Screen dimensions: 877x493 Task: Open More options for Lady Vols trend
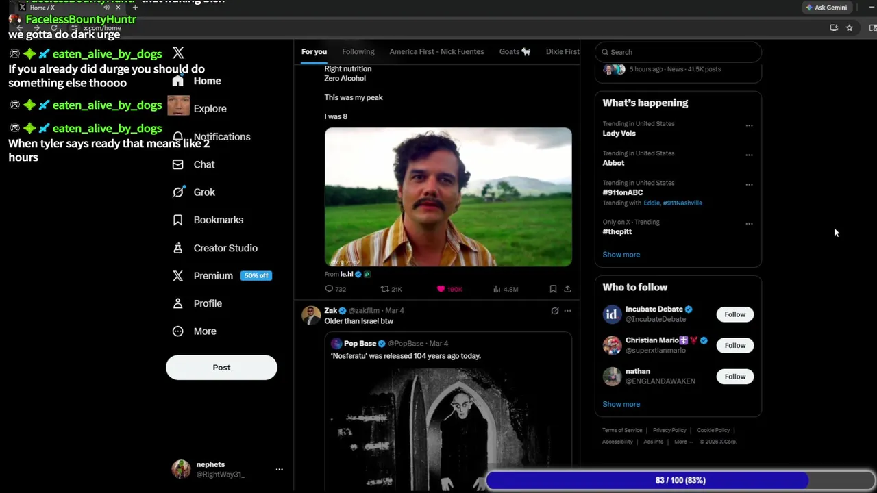[749, 125]
